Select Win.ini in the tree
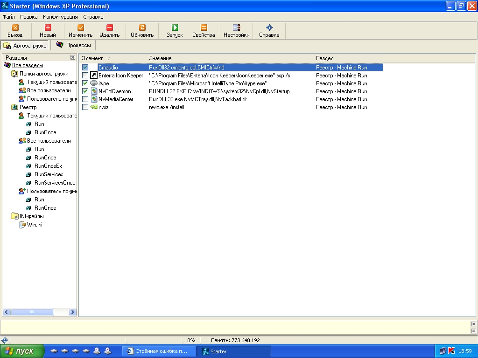478x358 pixels. tap(35, 225)
